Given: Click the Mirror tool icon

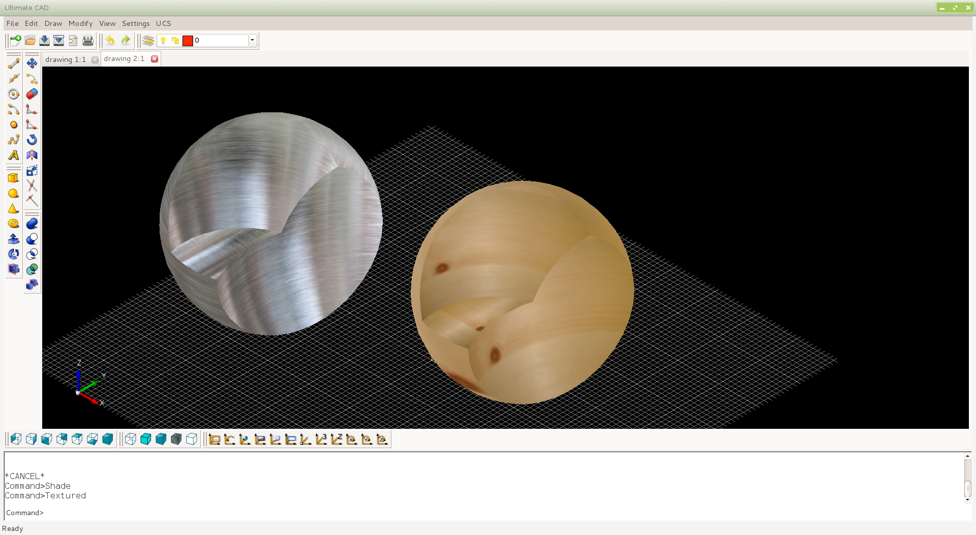Looking at the screenshot, I should (x=32, y=155).
